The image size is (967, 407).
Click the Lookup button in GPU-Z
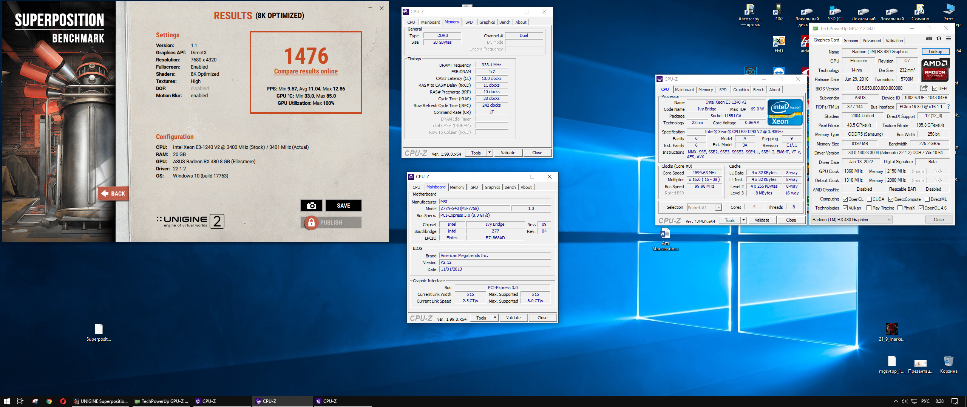click(935, 52)
